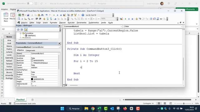The height and width of the screenshot is (112, 200).
Task: Switch to Full Module View at code window bottom
Action: pos(66,85)
